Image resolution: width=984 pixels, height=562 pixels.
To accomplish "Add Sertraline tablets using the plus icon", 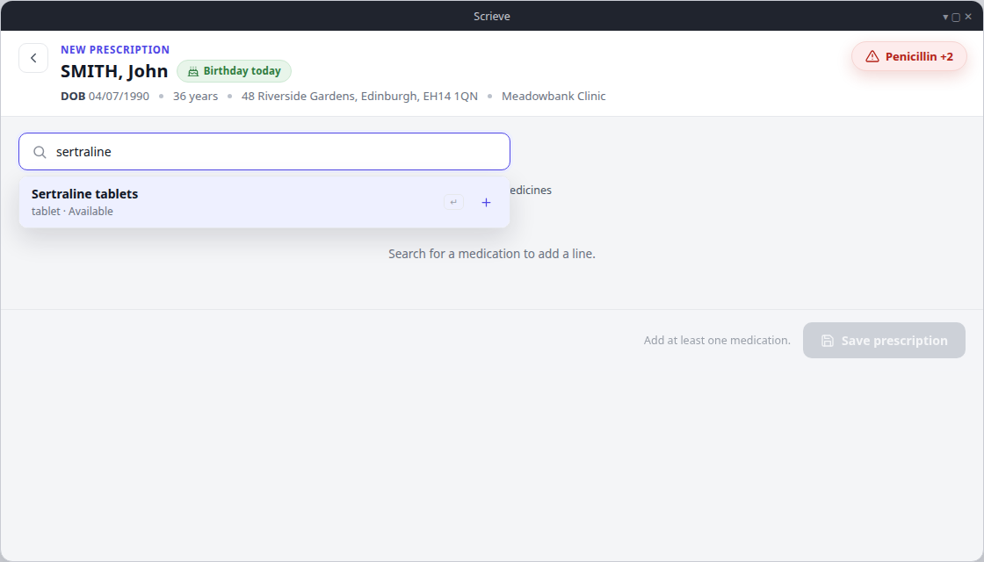I will (x=487, y=203).
